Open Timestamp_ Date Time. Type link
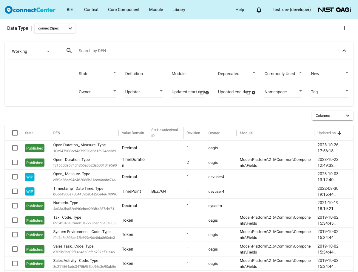The image size is (358, 272). 78,189
